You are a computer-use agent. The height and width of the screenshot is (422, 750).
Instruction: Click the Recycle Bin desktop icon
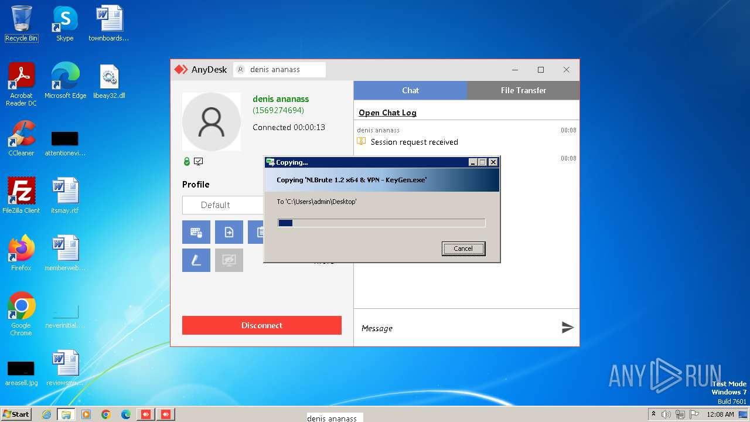pyautogui.click(x=22, y=24)
